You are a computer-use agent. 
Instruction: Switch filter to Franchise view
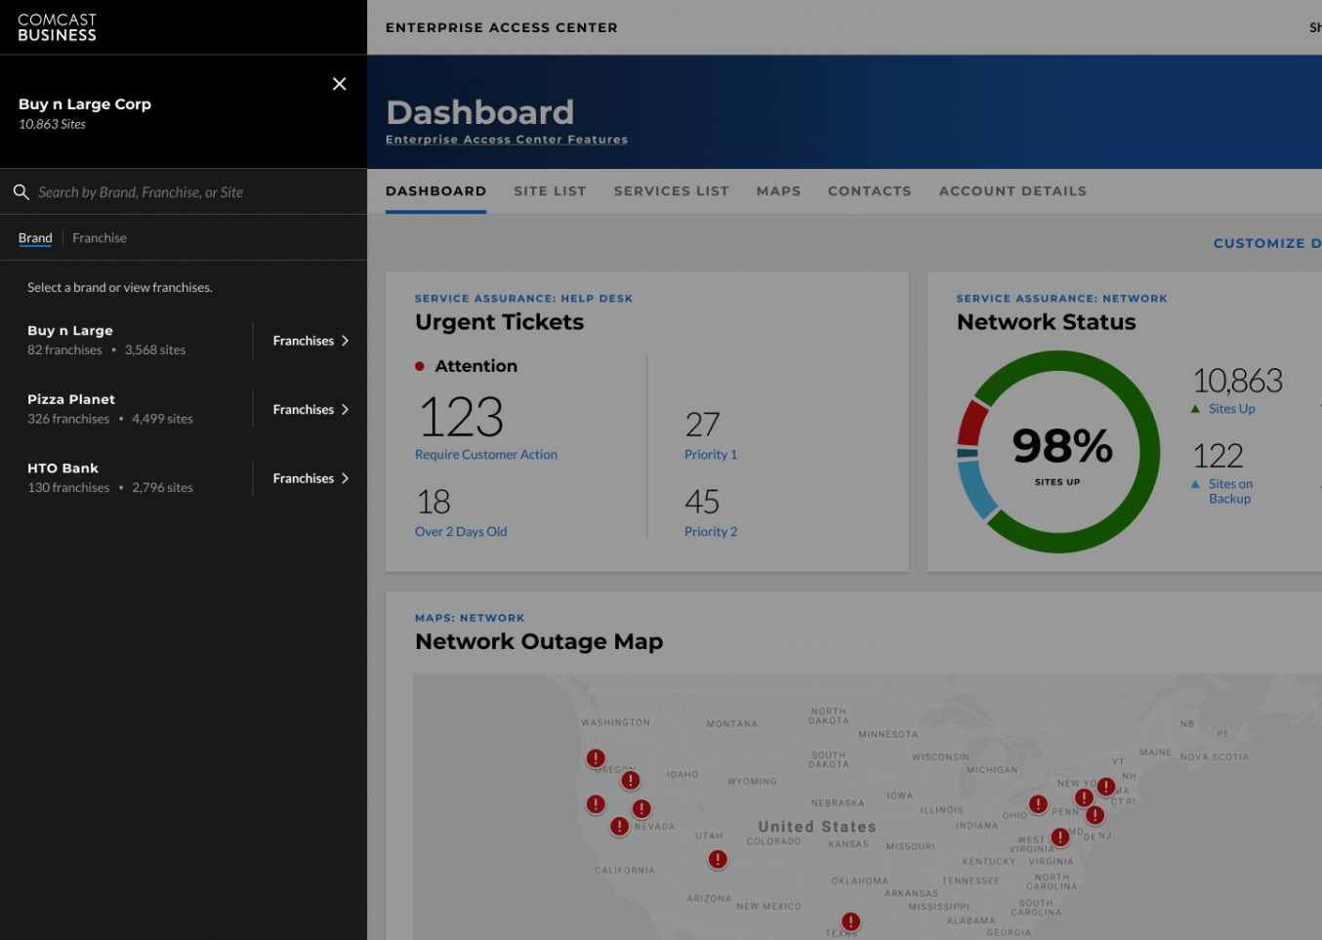coord(100,238)
